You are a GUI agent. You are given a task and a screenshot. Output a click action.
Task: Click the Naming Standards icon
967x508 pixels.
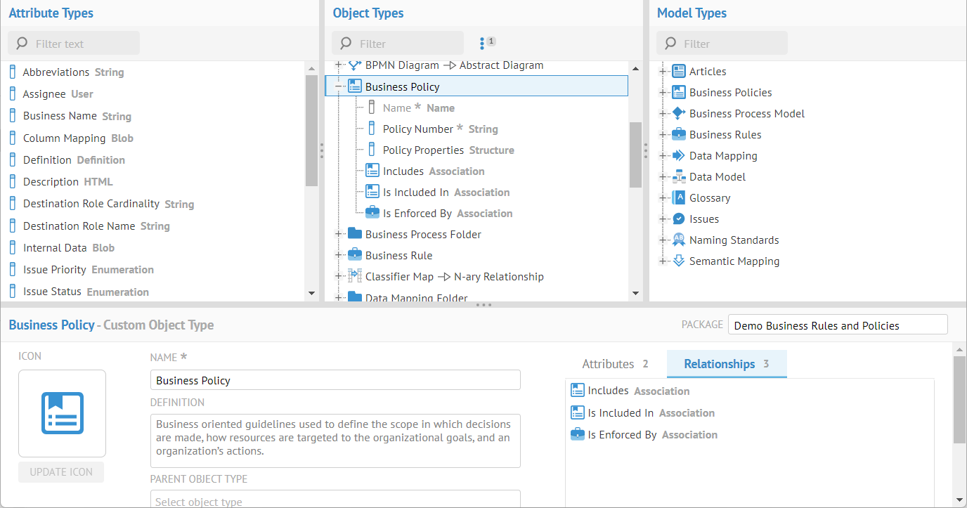(679, 240)
